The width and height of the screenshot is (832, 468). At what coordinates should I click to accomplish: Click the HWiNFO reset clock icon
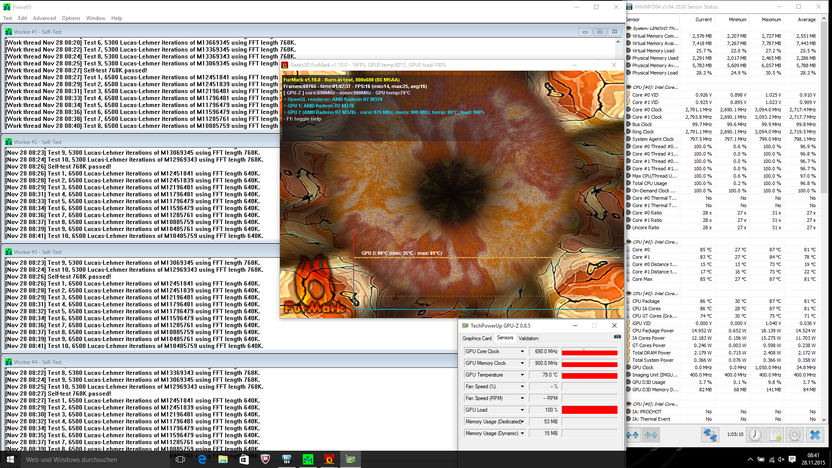[x=755, y=435]
